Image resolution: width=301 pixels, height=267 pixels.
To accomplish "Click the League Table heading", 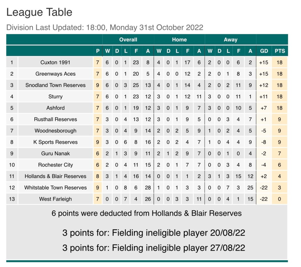I will [x=39, y=12].
